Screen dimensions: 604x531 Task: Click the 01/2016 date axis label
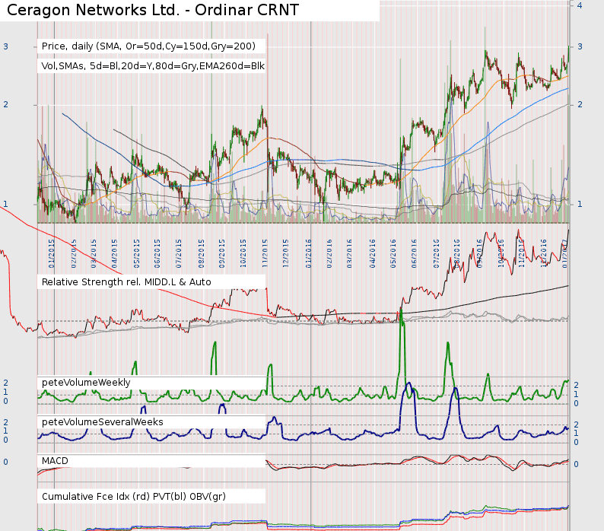pyautogui.click(x=309, y=253)
